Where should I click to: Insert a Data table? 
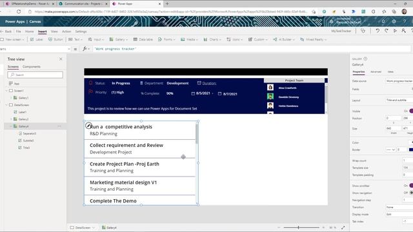[143, 39]
